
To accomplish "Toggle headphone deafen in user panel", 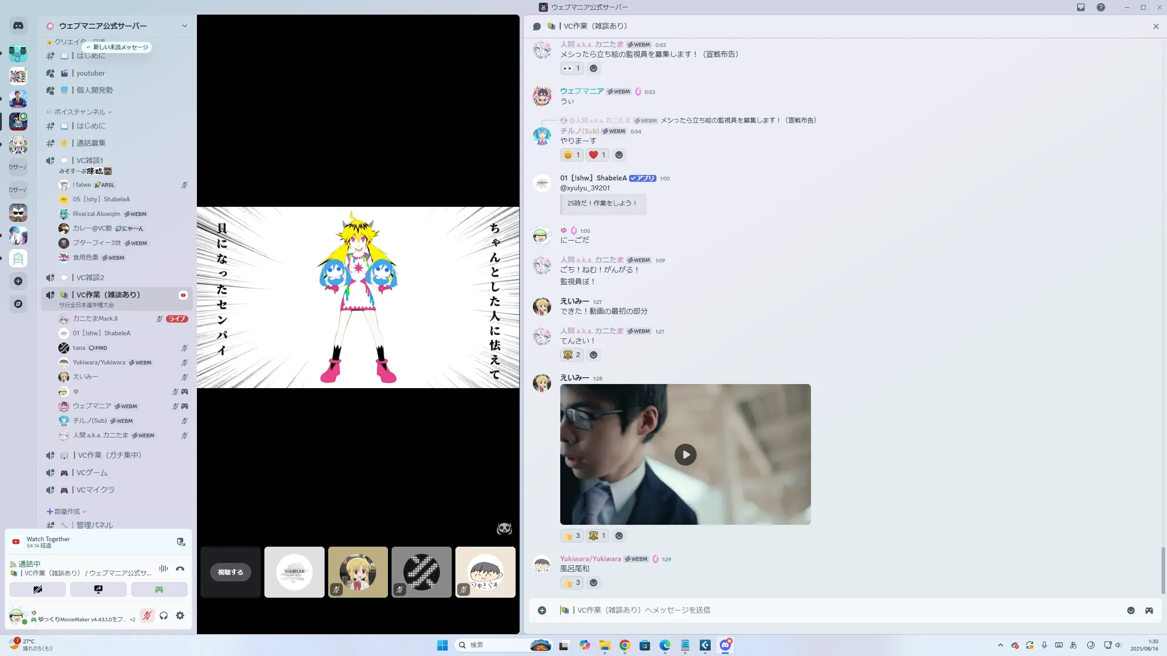I will (164, 615).
